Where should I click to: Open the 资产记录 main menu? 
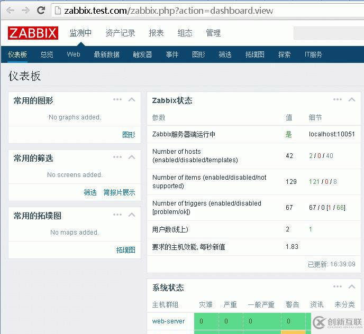[x=120, y=33]
